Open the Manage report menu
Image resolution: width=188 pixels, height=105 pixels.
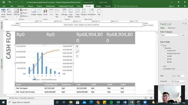[x=64, y=13]
